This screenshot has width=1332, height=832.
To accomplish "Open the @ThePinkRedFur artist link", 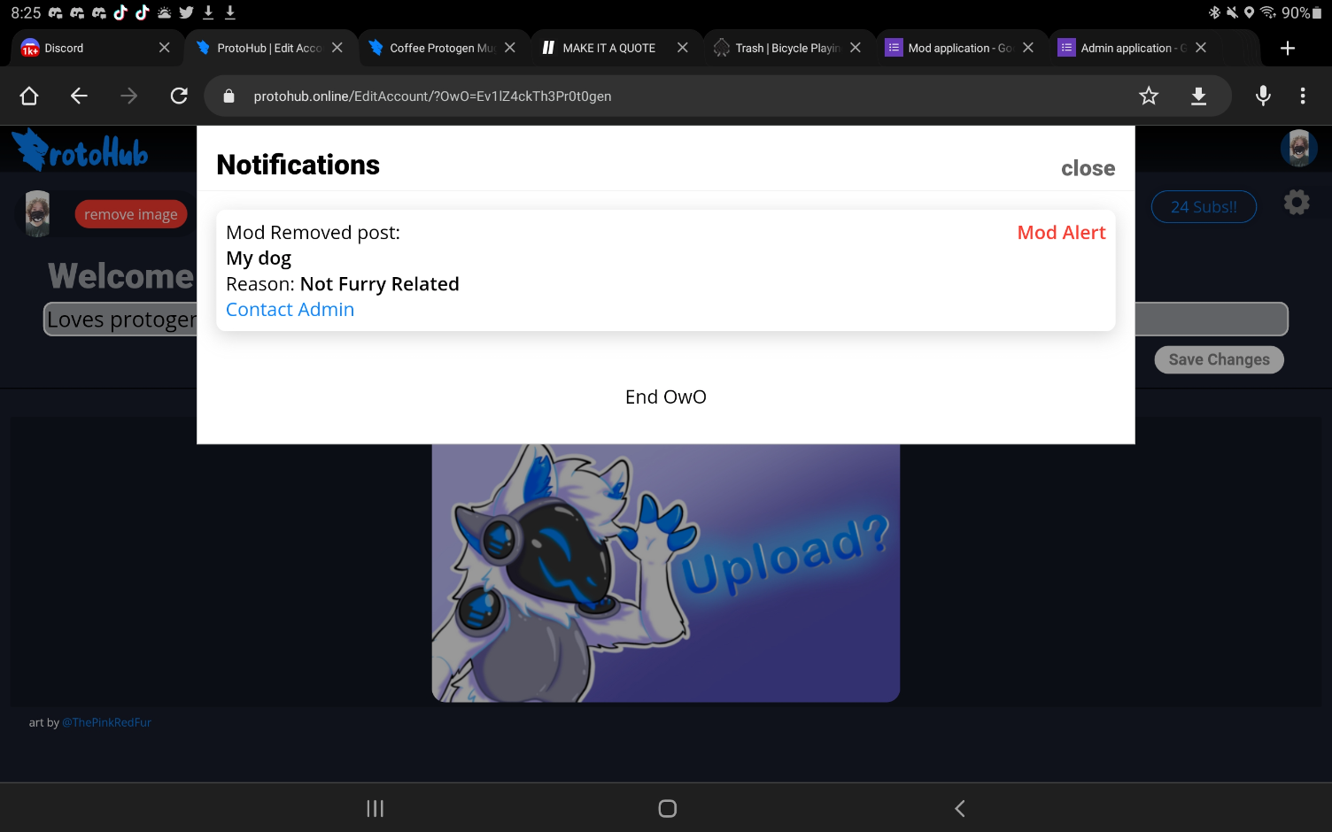I will click(x=106, y=722).
